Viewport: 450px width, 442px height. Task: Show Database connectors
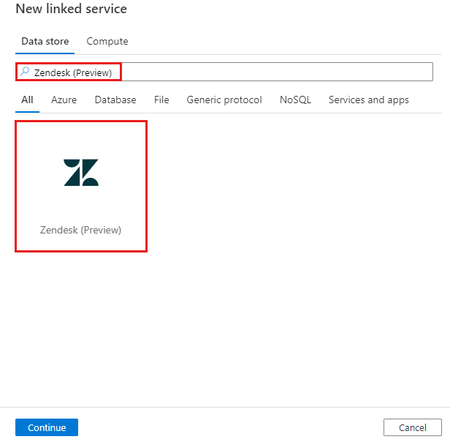115,100
